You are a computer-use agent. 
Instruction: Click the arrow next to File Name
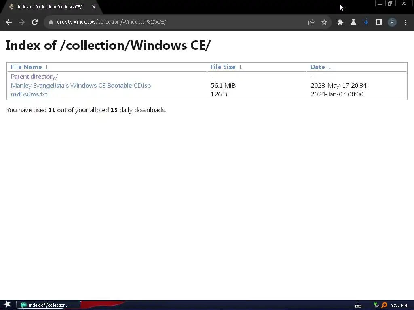46,67
